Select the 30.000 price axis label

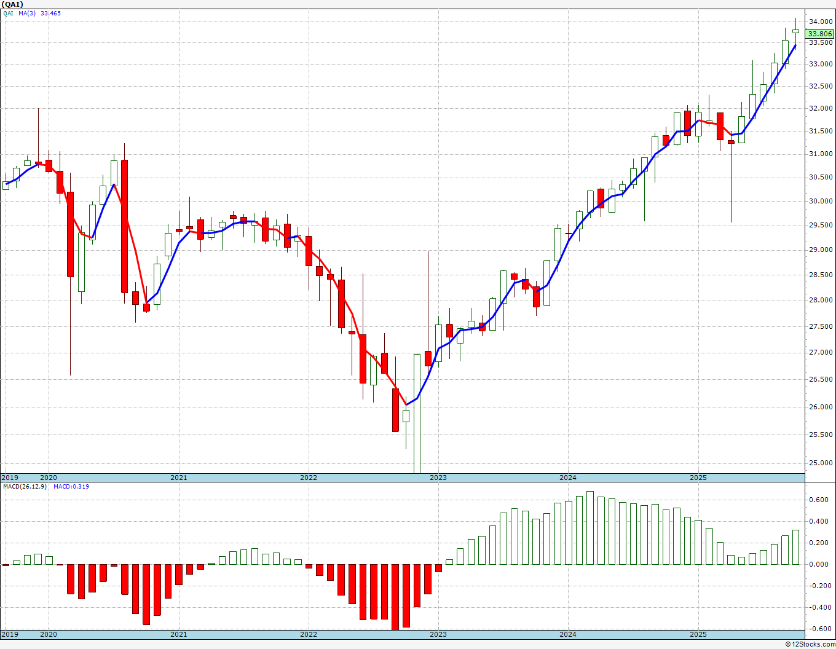click(821, 201)
